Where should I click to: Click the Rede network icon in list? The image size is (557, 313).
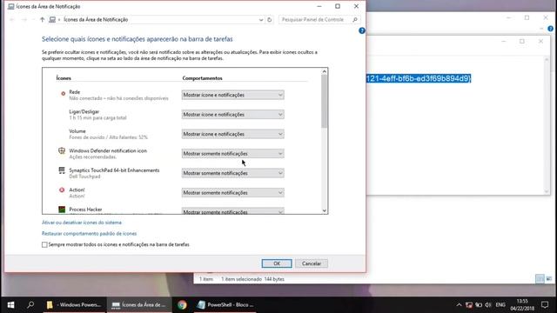point(63,94)
